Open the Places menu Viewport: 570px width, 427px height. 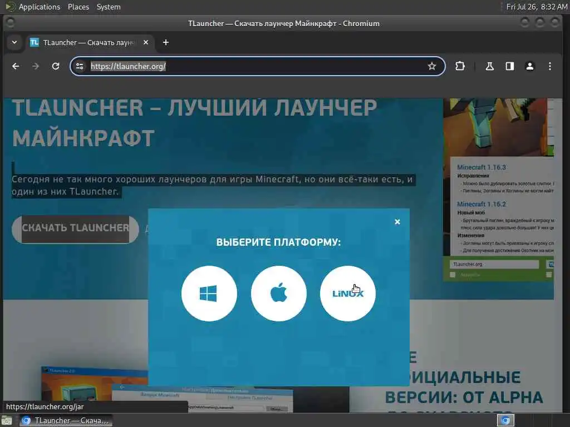78,7
